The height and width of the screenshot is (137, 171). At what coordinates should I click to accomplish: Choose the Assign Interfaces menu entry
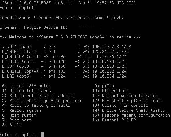[x=26, y=91]
